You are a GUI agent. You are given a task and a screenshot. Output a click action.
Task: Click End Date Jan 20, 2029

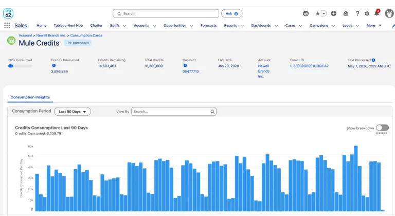[x=228, y=66]
